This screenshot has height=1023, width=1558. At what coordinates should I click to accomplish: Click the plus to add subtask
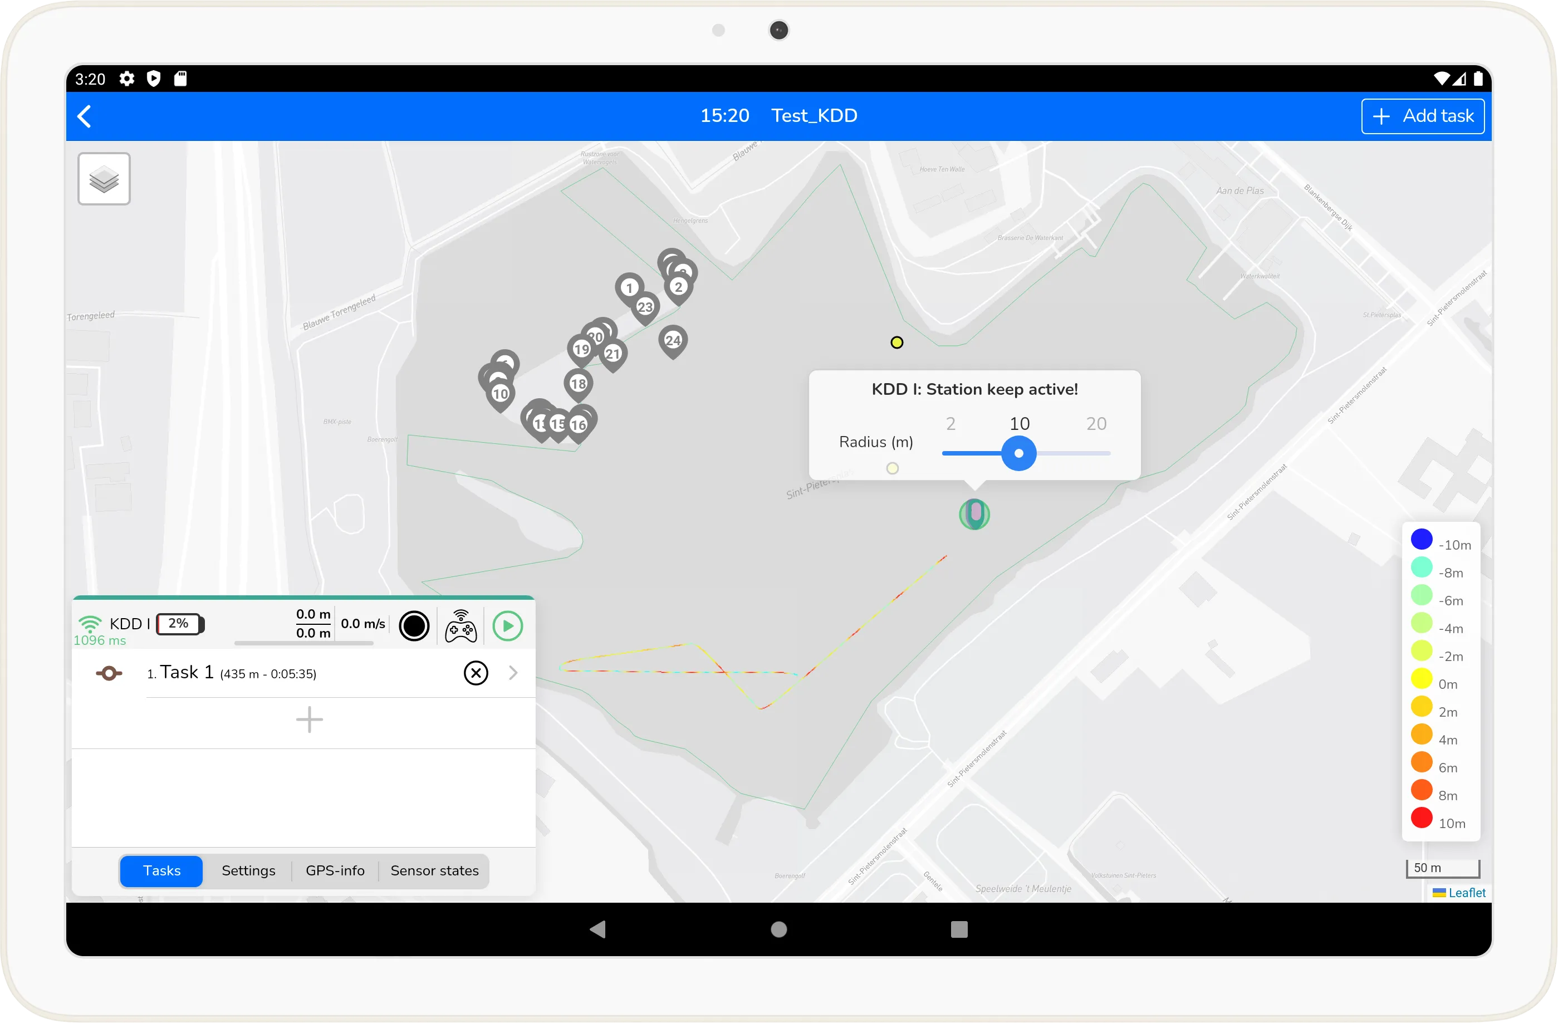(x=311, y=721)
